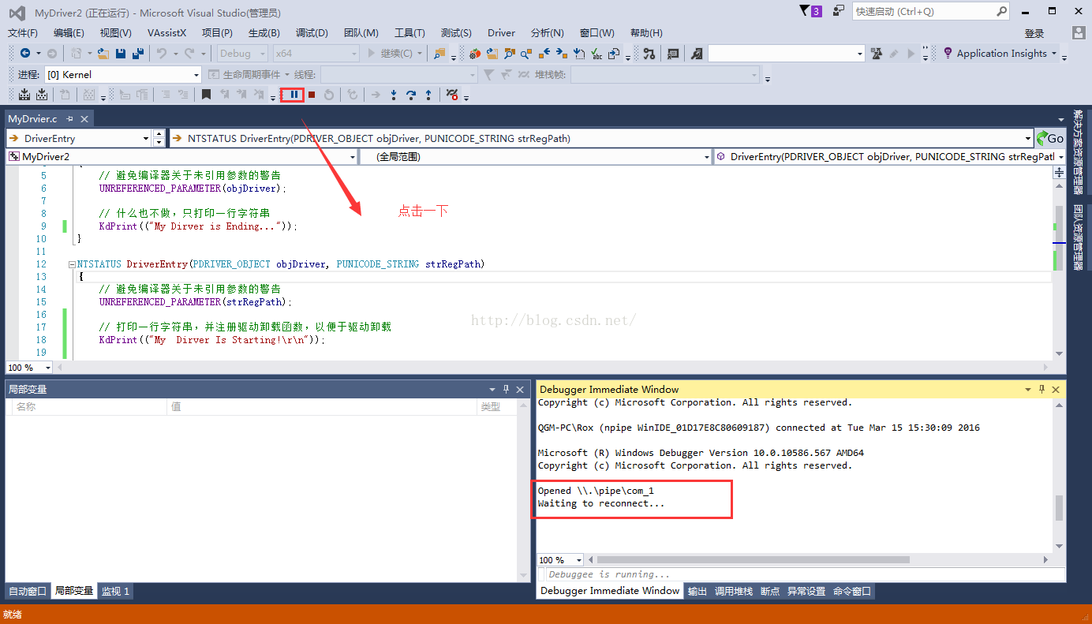Open the Immediate Window zoom dropdown
The image size is (1092, 624).
coord(579,560)
